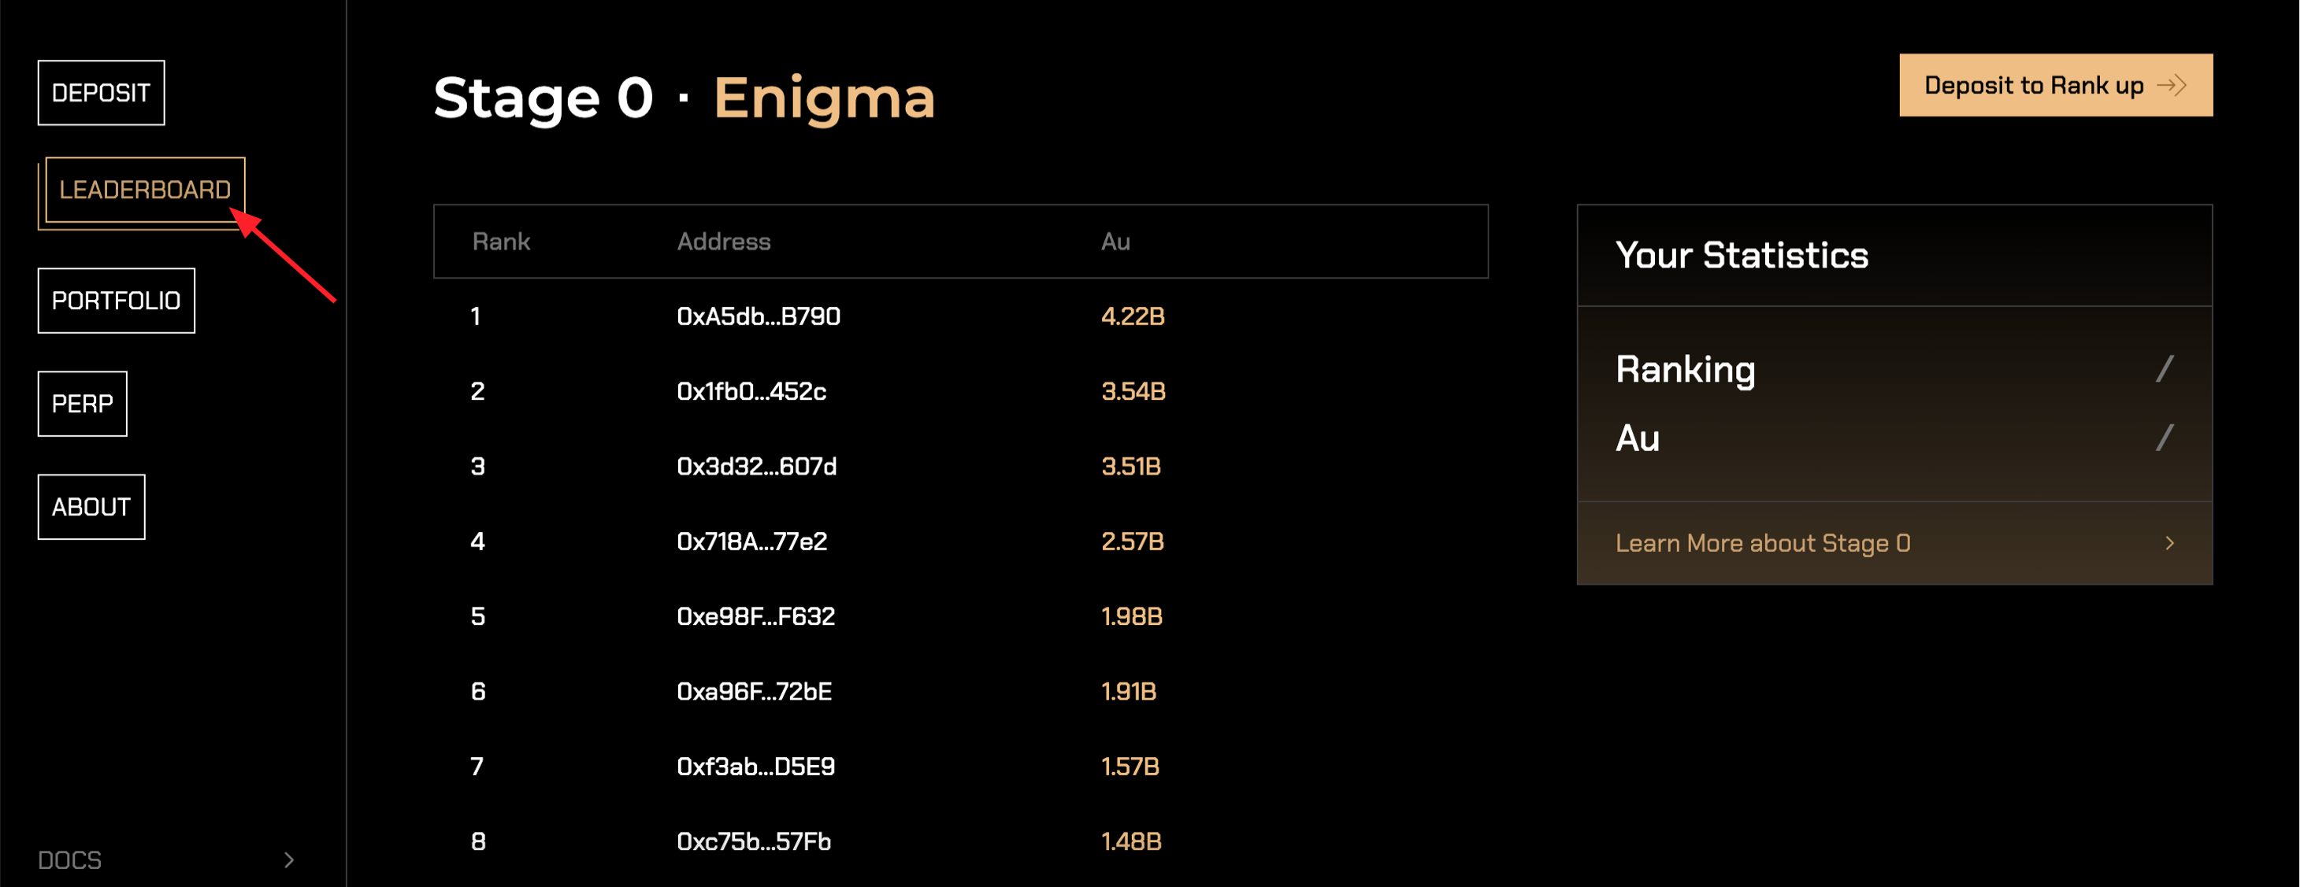Screen dimensions: 2315x887
Task: Open the ABOUT page
Action: tap(91, 507)
